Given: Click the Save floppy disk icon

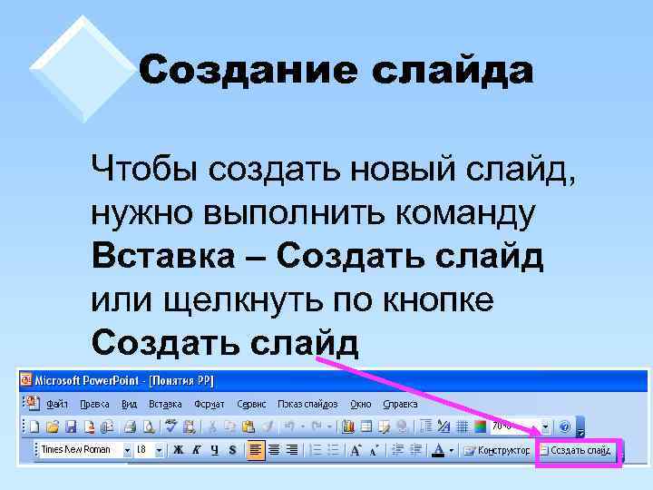Looking at the screenshot, I should pyautogui.click(x=72, y=426).
